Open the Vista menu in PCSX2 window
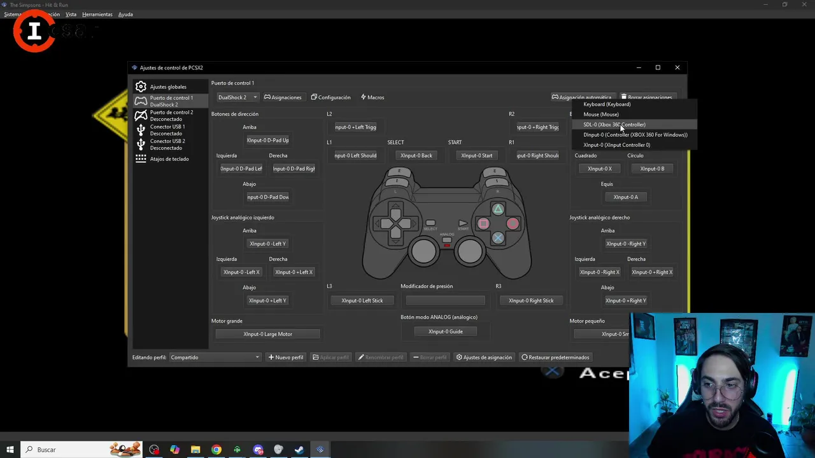The image size is (815, 458). tap(71, 14)
